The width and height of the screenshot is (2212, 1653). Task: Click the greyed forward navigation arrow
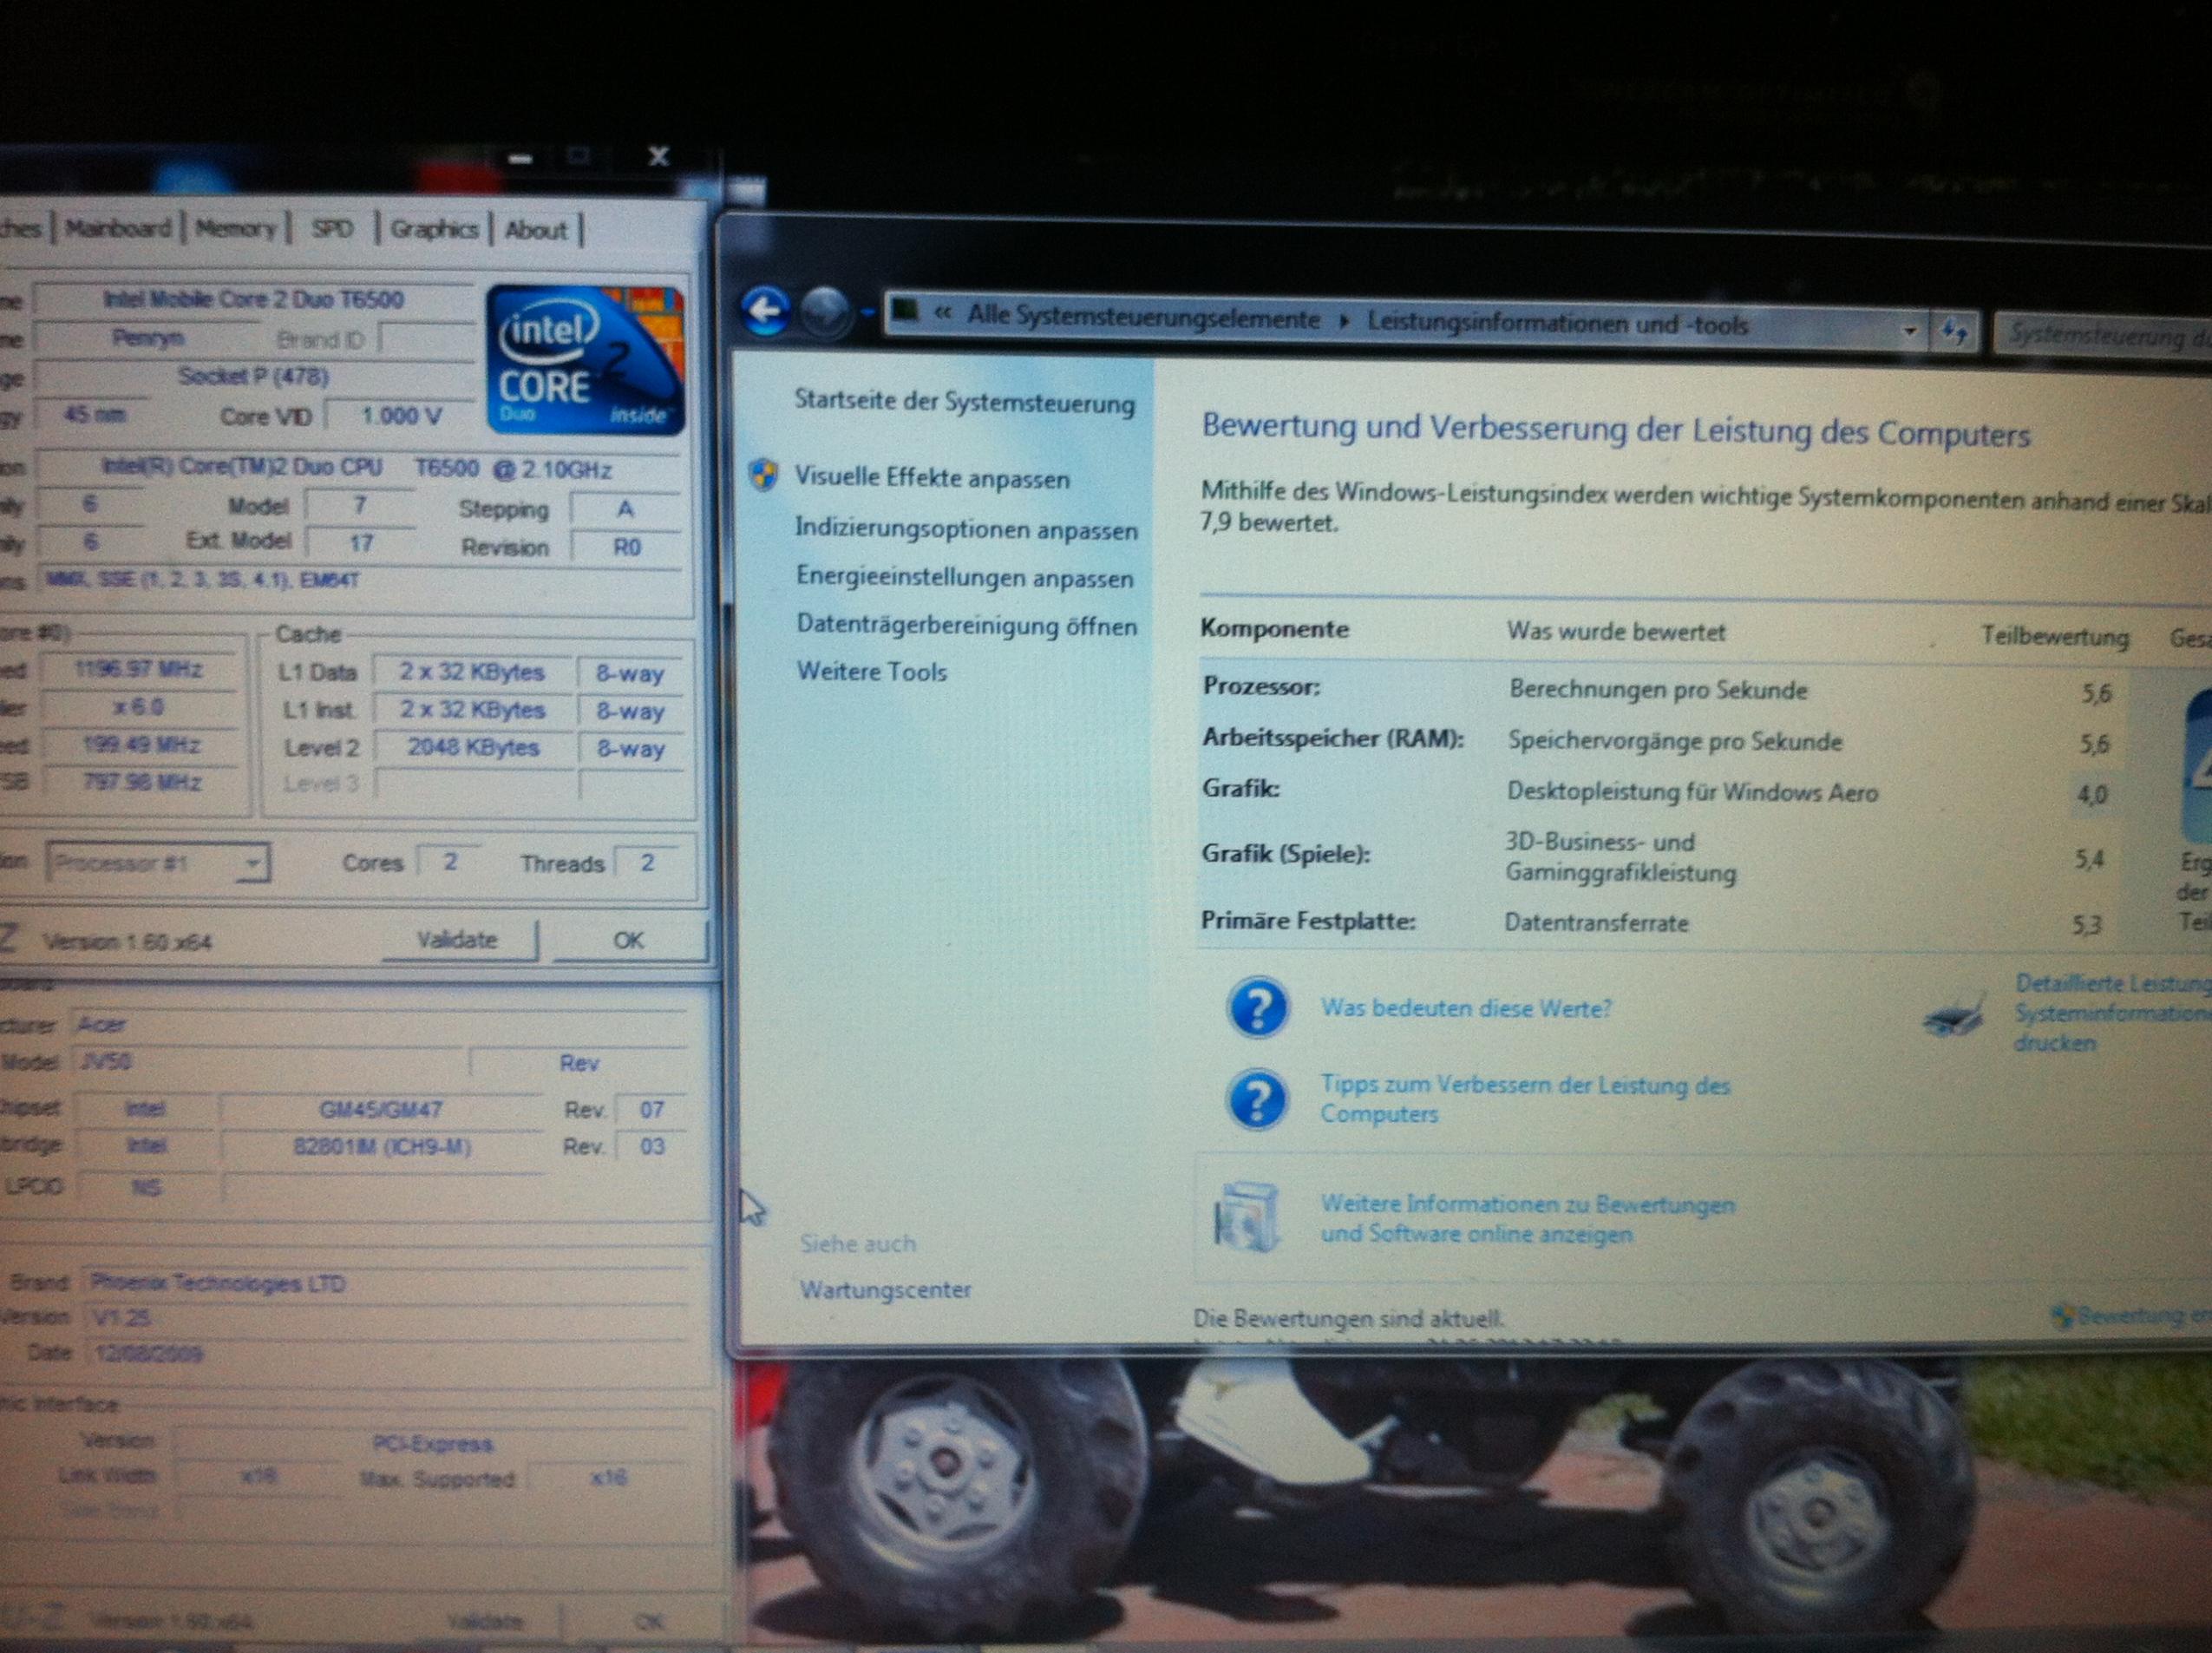pyautogui.click(x=825, y=314)
